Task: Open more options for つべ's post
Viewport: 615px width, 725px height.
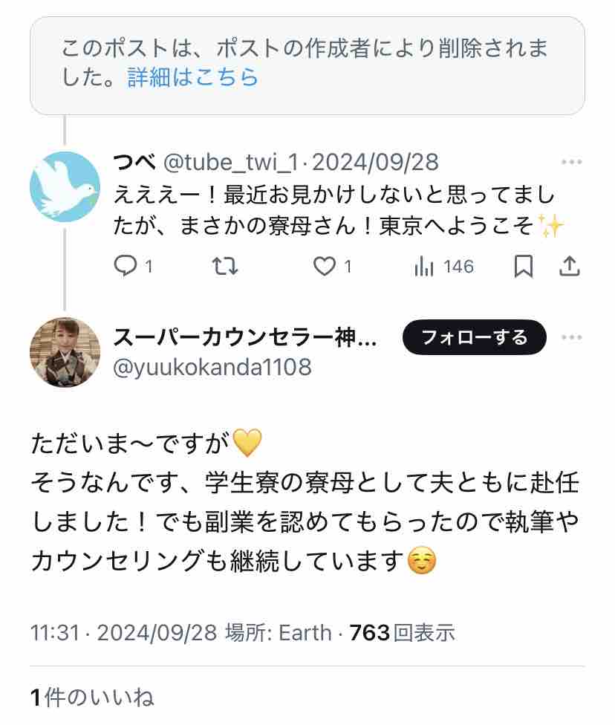Action: (571, 162)
